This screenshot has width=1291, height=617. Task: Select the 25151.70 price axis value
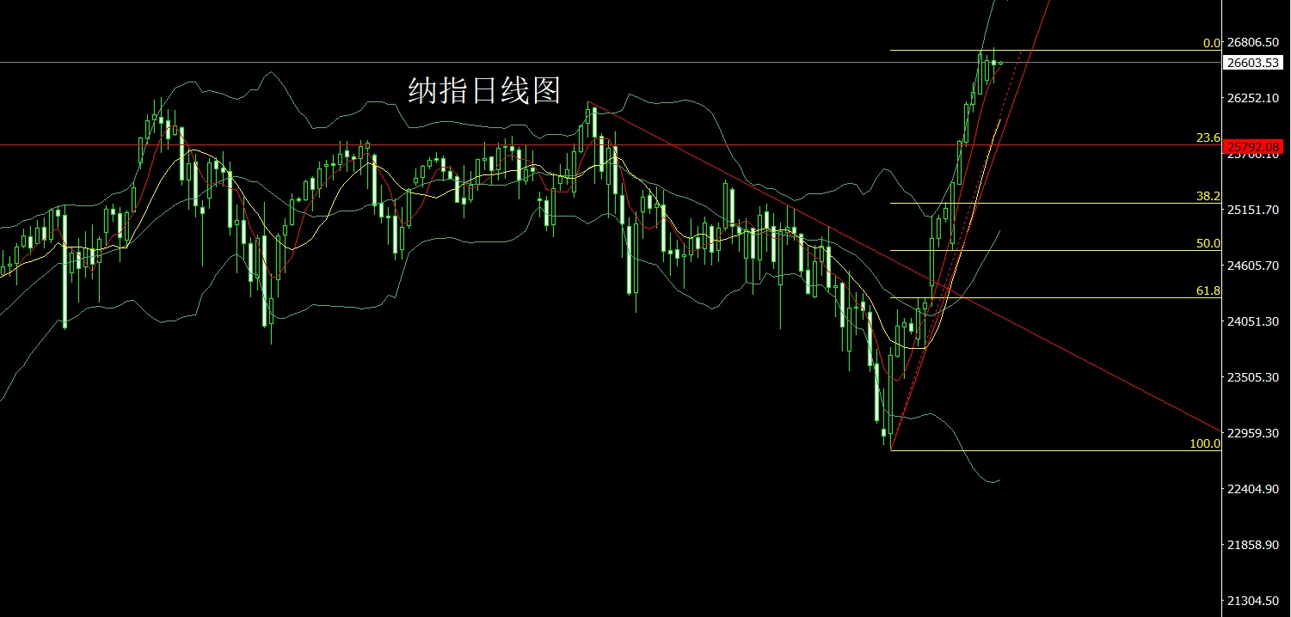[x=1253, y=210]
